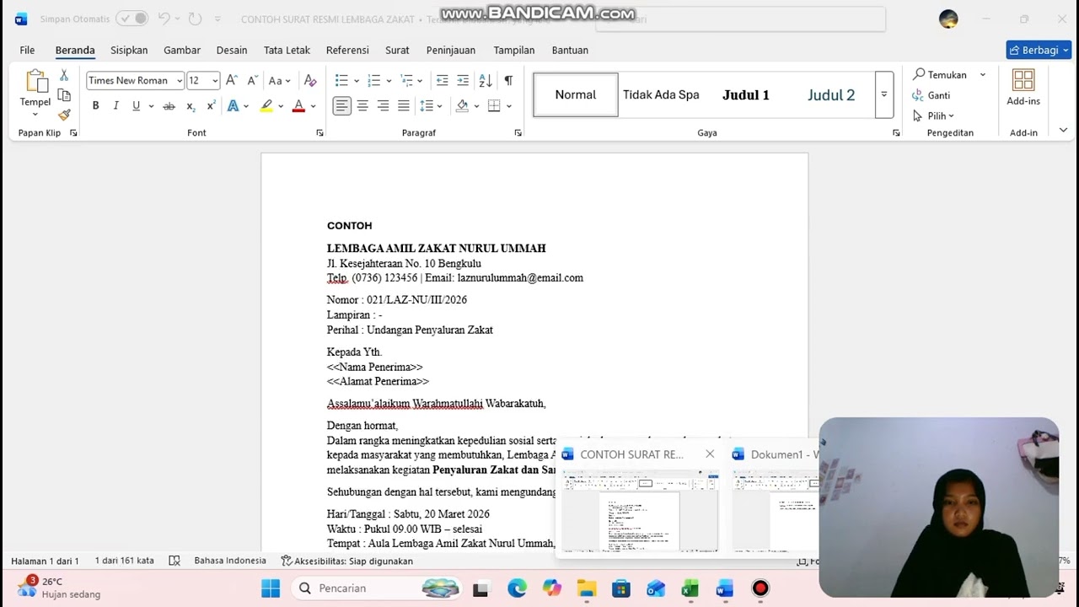Copy selection using the Copy icon
The image size is (1079, 607).
pos(64,95)
